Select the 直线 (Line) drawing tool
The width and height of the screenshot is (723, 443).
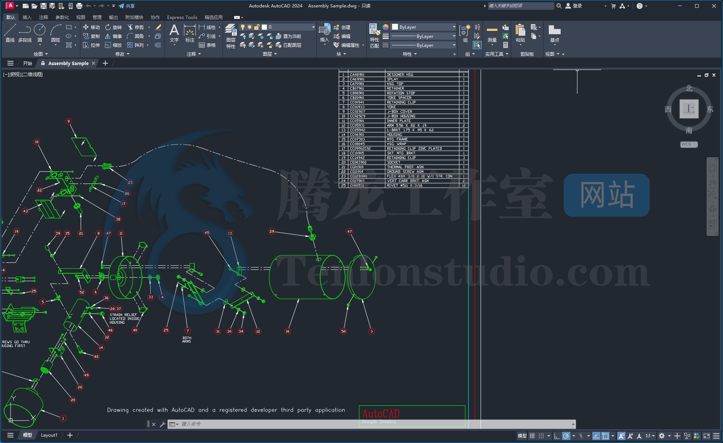pos(10,33)
